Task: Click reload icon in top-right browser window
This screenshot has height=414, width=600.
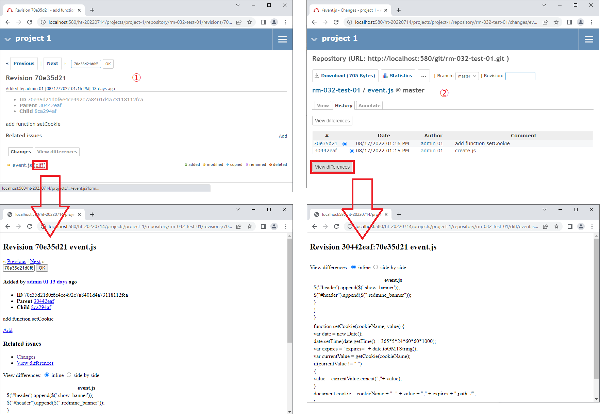Action: (336, 22)
